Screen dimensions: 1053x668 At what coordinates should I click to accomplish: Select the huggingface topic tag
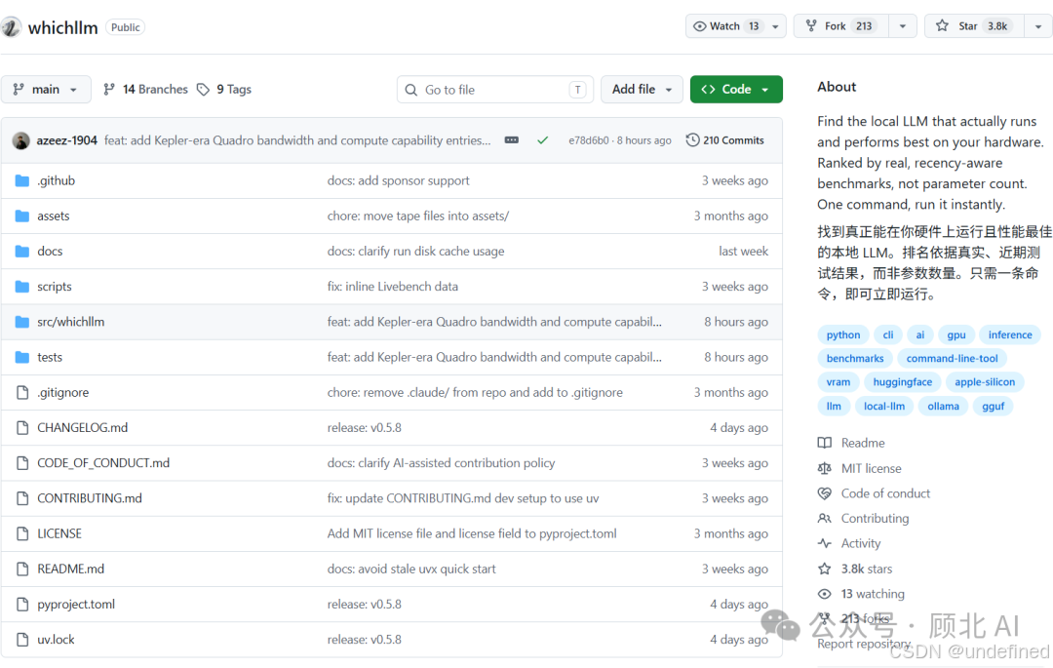pos(903,382)
